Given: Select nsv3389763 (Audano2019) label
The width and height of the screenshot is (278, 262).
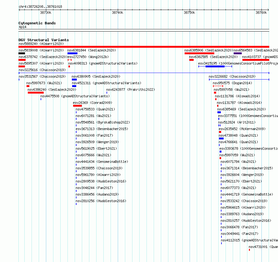Looking at the screenshot, I should pos(242,214).
